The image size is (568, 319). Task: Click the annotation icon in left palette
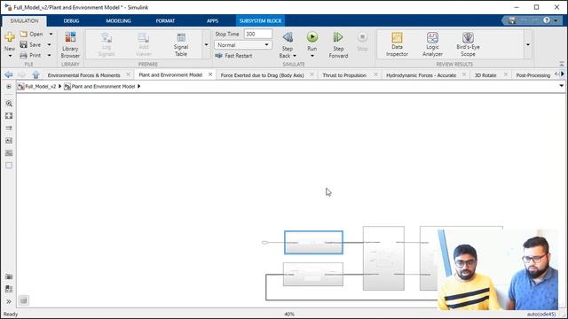pos(9,141)
